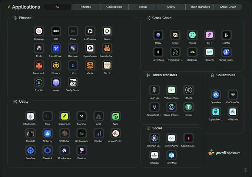The width and height of the screenshot is (252, 177).
Task: Open the Social tab
Action: pyautogui.click(x=143, y=7)
